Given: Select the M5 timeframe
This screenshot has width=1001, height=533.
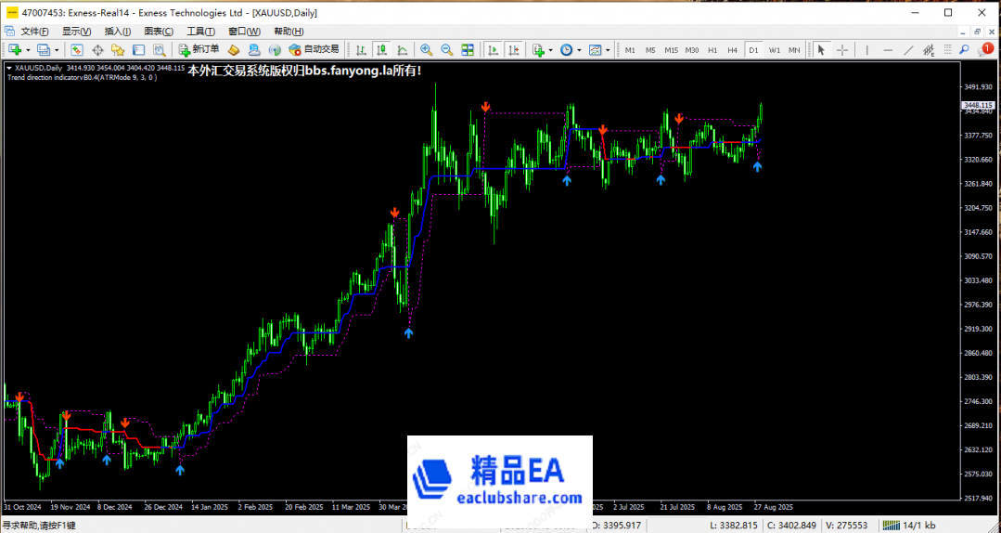Looking at the screenshot, I should point(650,50).
